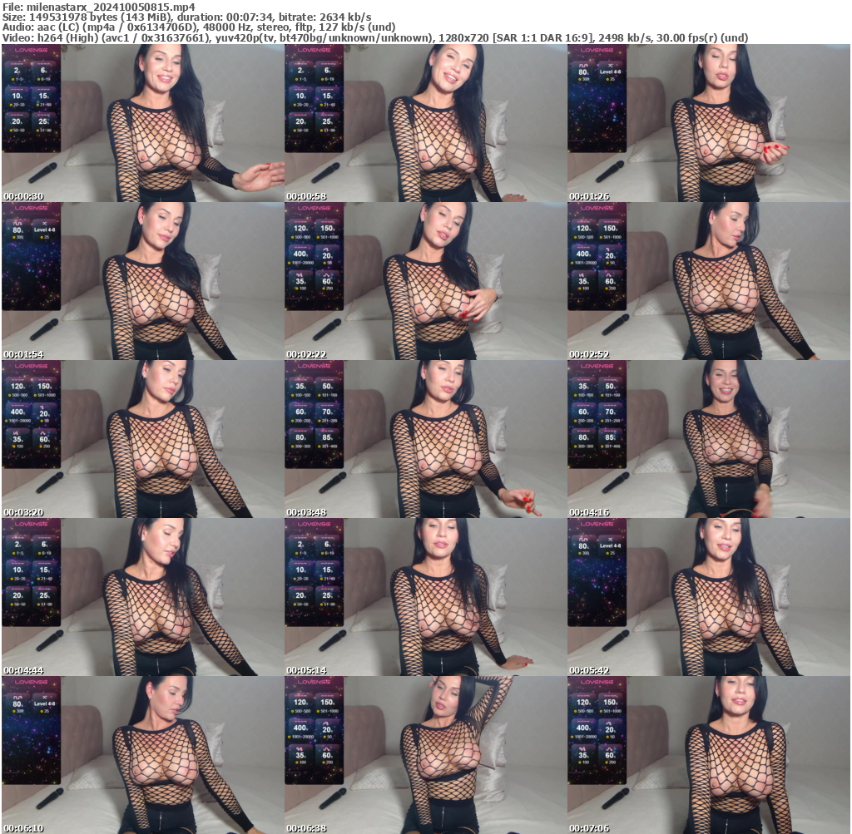Expand the 'Level 4-8' overlay card
This screenshot has width=852, height=834.
click(x=610, y=72)
